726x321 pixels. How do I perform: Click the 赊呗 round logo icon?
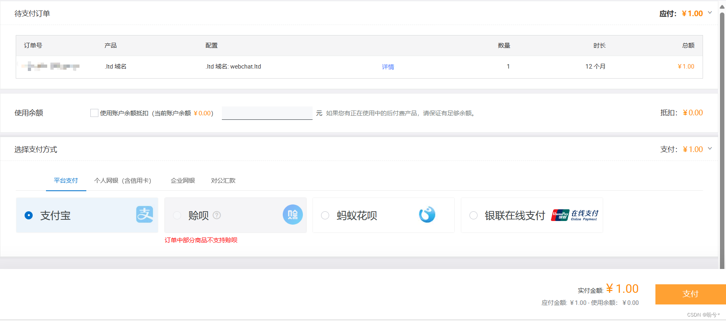click(292, 215)
